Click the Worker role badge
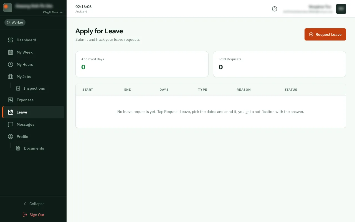The height and width of the screenshot is (222, 355). [x=15, y=22]
